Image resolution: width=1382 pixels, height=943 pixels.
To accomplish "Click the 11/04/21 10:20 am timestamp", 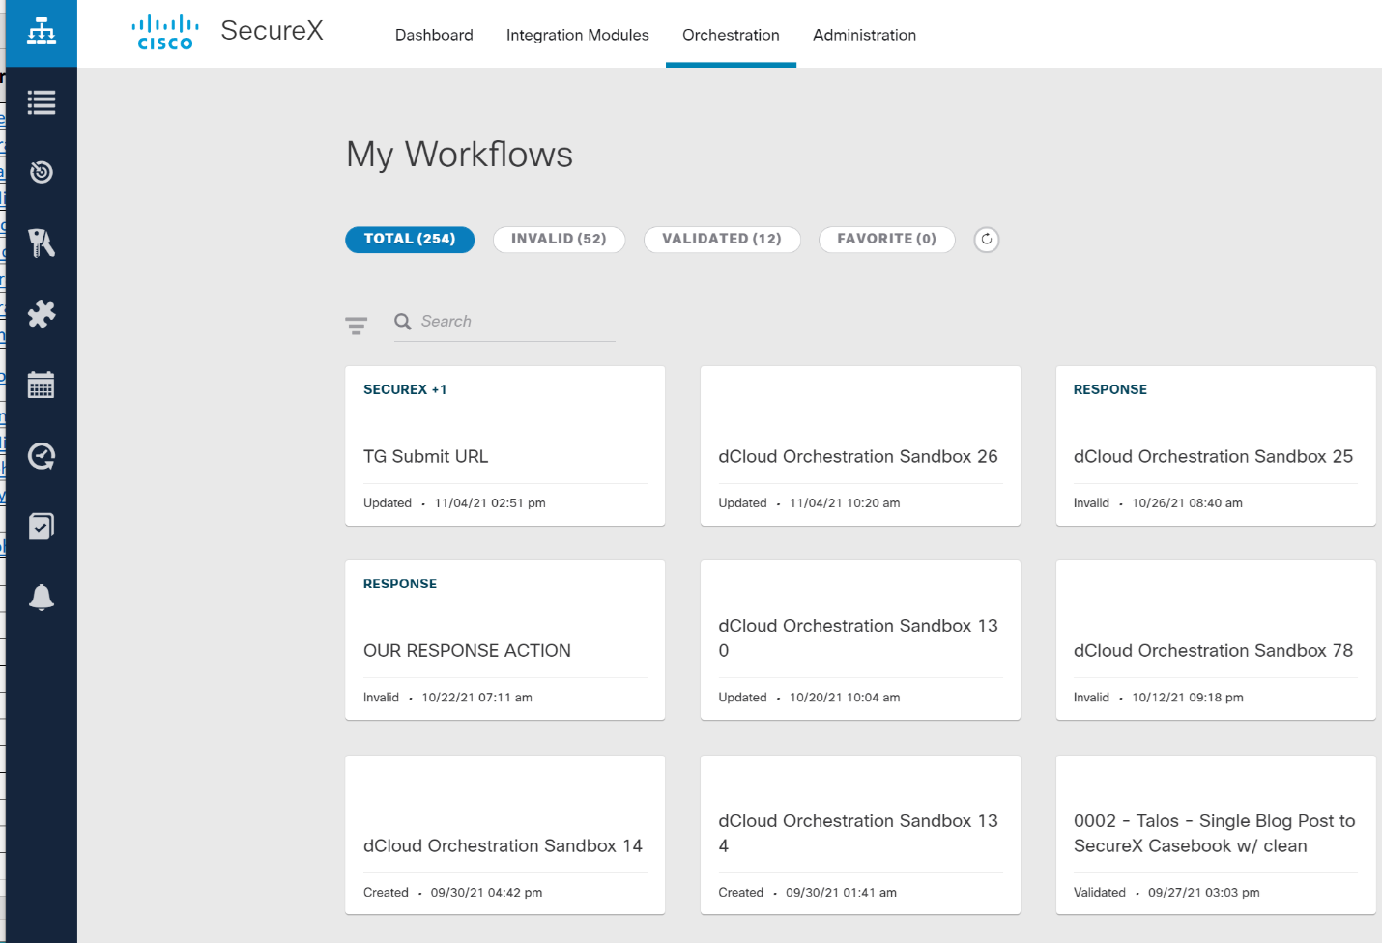I will [845, 503].
